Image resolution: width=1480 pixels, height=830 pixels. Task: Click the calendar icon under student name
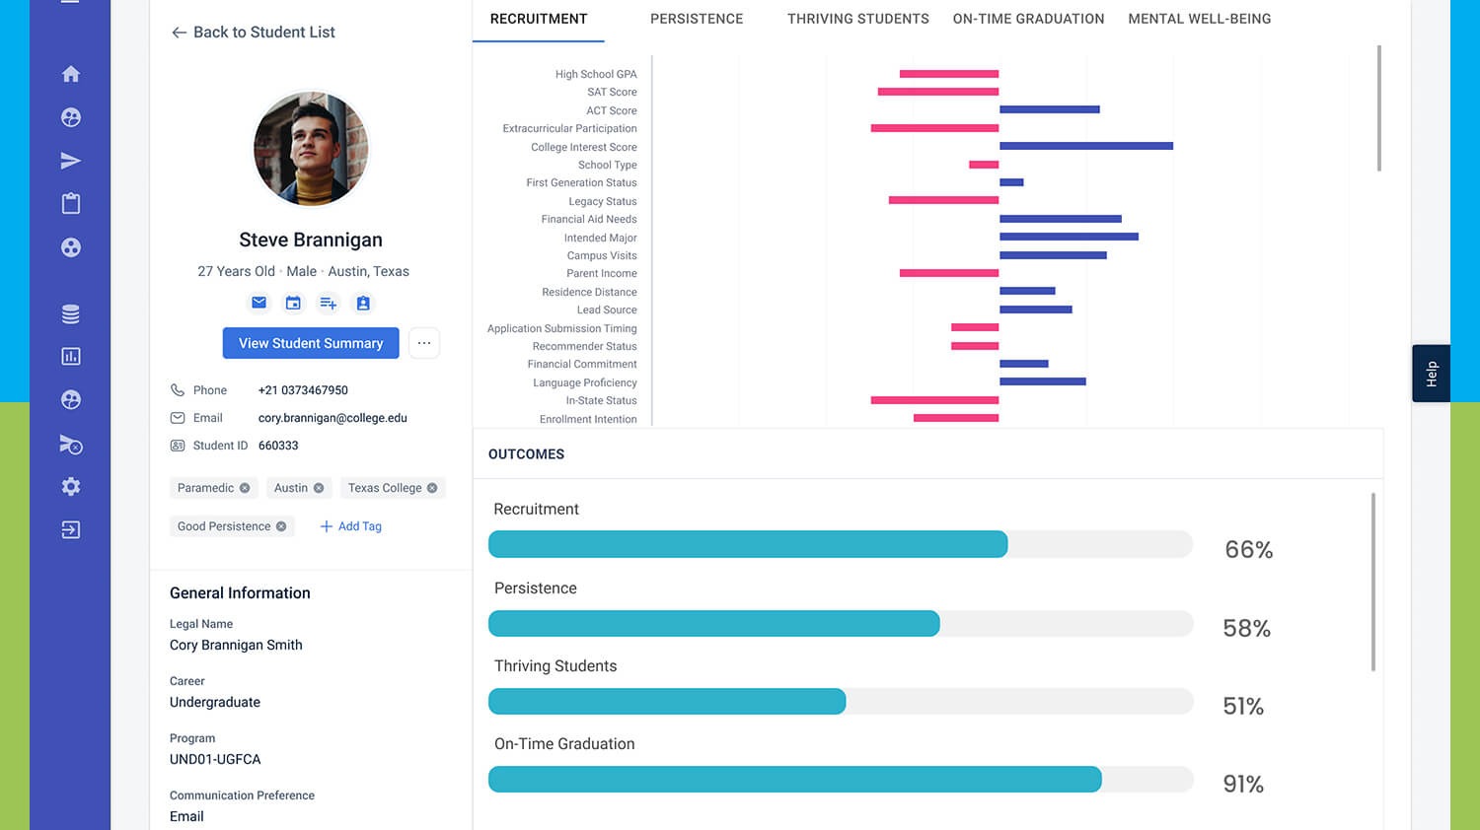[293, 304]
